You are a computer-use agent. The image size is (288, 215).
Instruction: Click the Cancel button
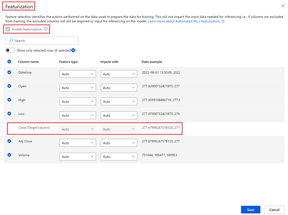coord(274,210)
